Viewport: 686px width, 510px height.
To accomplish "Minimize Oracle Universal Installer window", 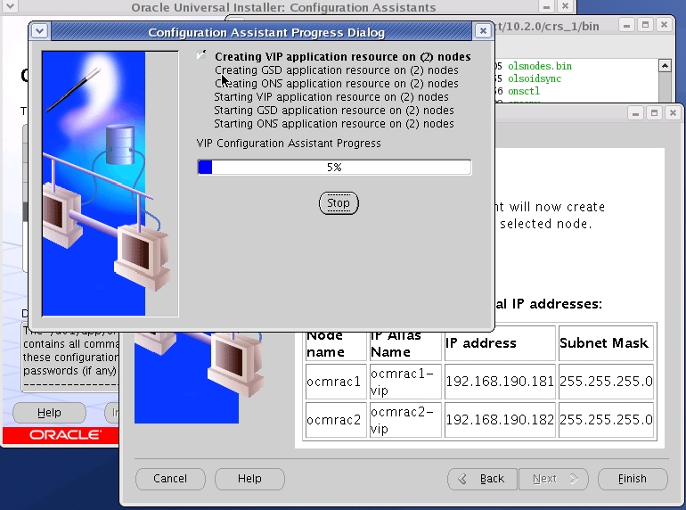I will click(546, 6).
